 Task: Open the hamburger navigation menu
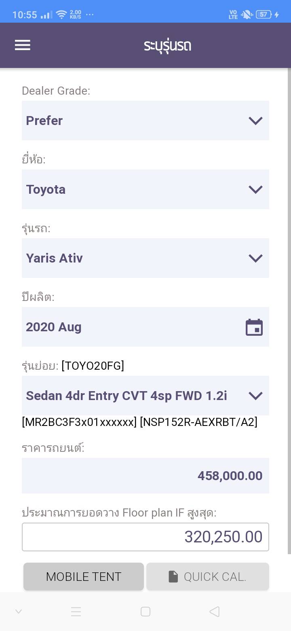click(23, 45)
